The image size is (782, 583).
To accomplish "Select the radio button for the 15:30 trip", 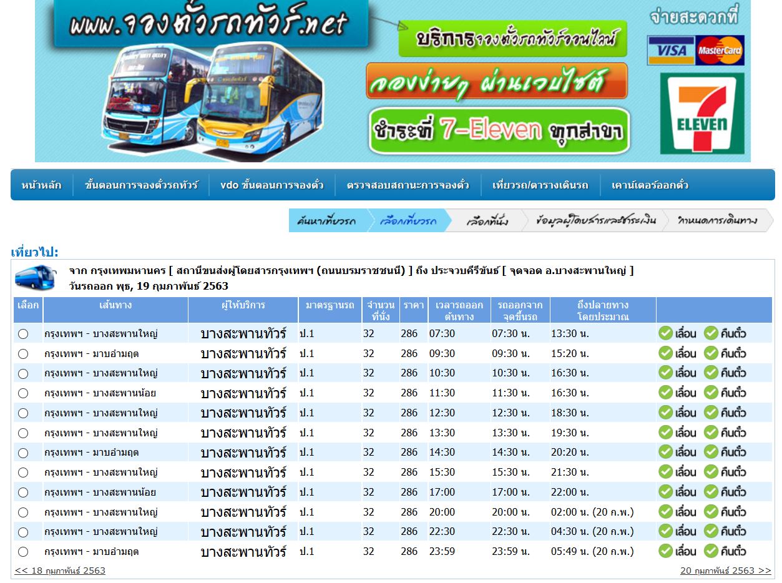I will pyautogui.click(x=23, y=473).
